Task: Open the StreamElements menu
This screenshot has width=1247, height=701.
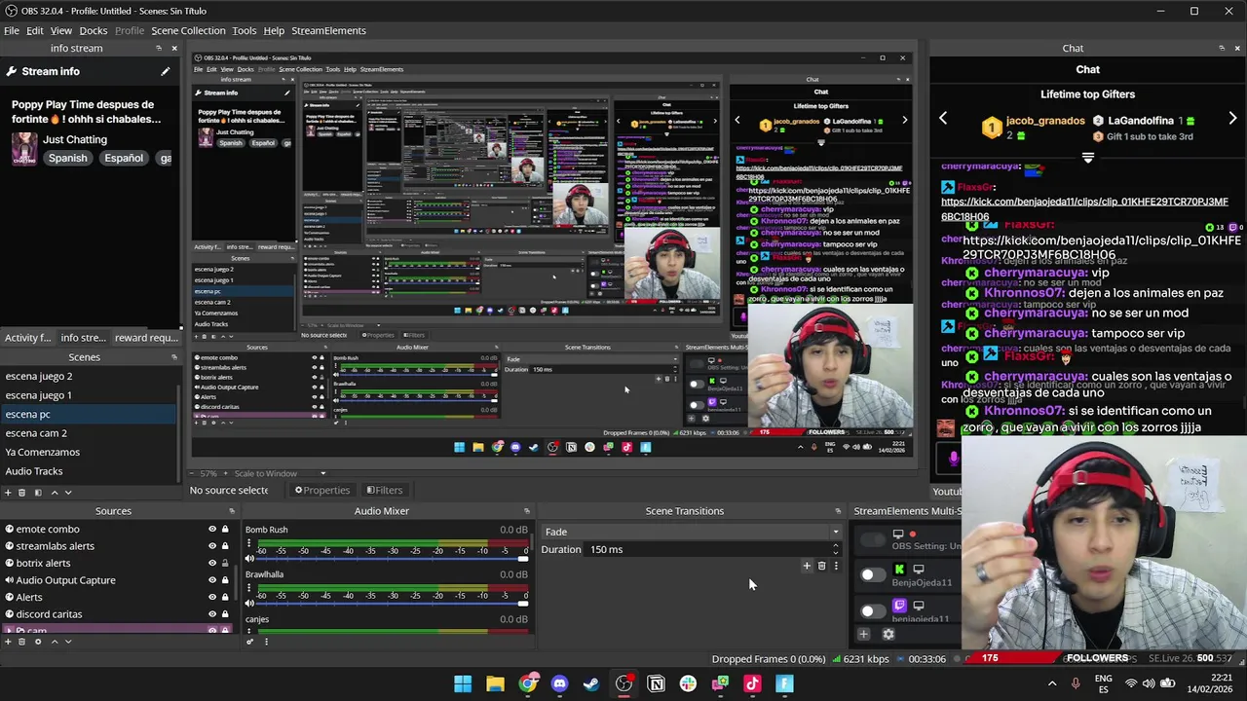Action: pyautogui.click(x=328, y=30)
